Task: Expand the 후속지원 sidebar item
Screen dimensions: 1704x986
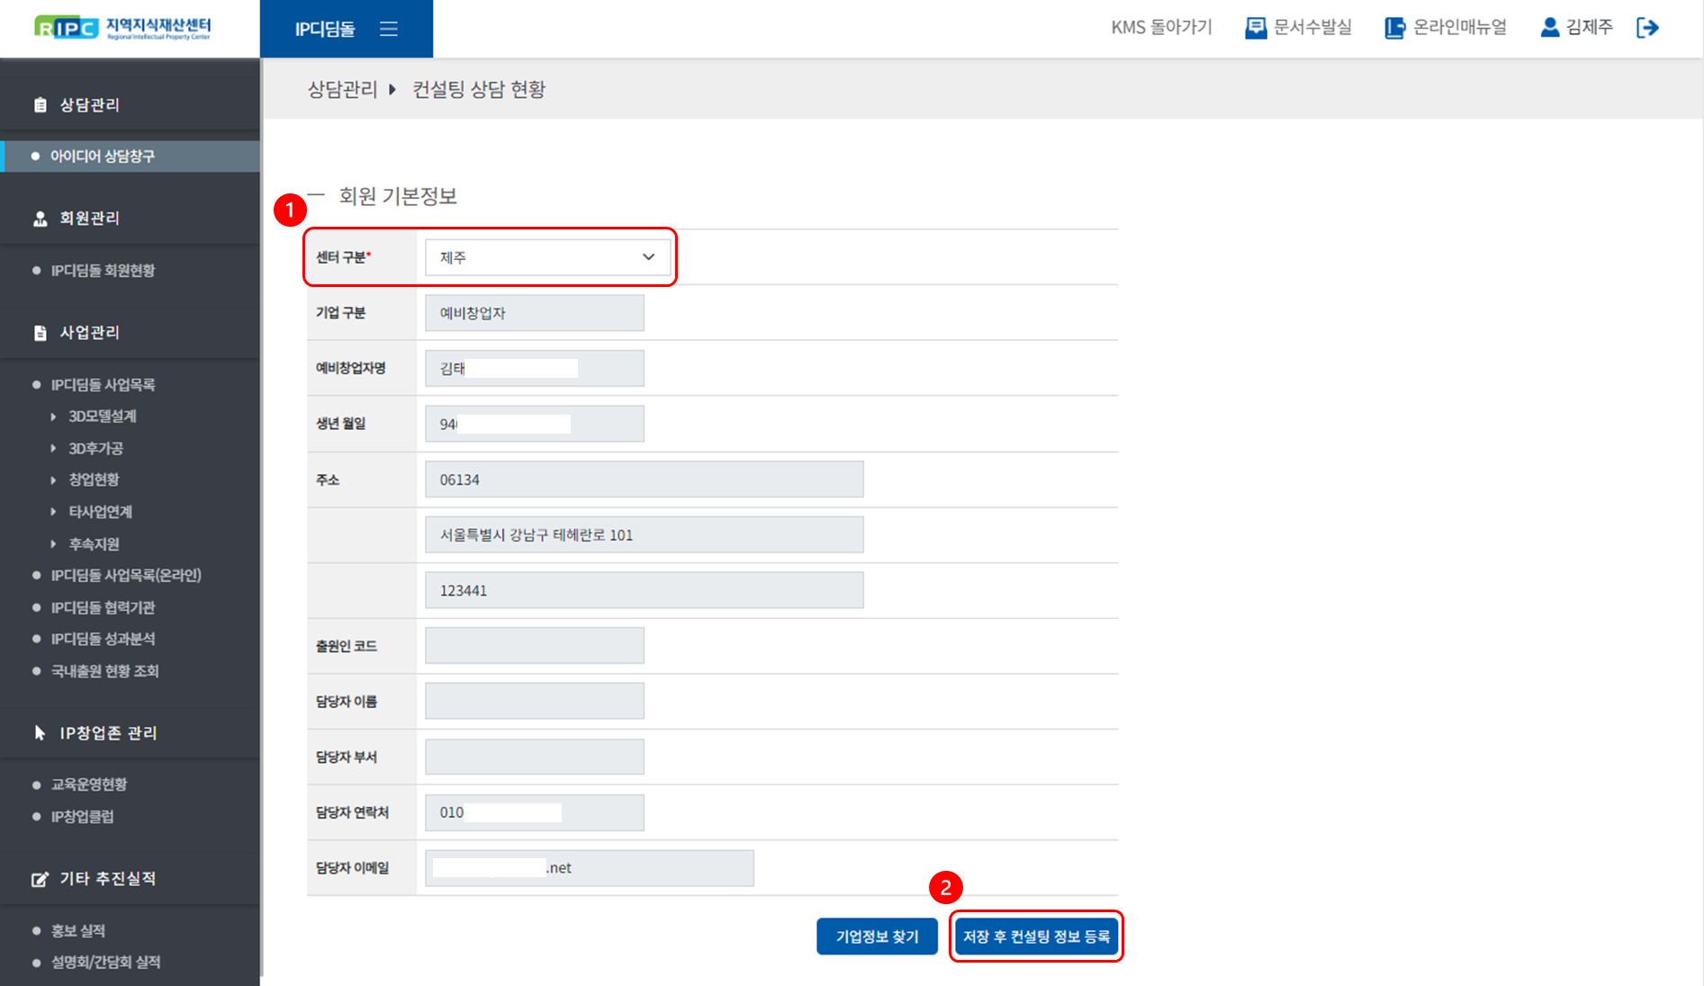Action: pos(54,544)
